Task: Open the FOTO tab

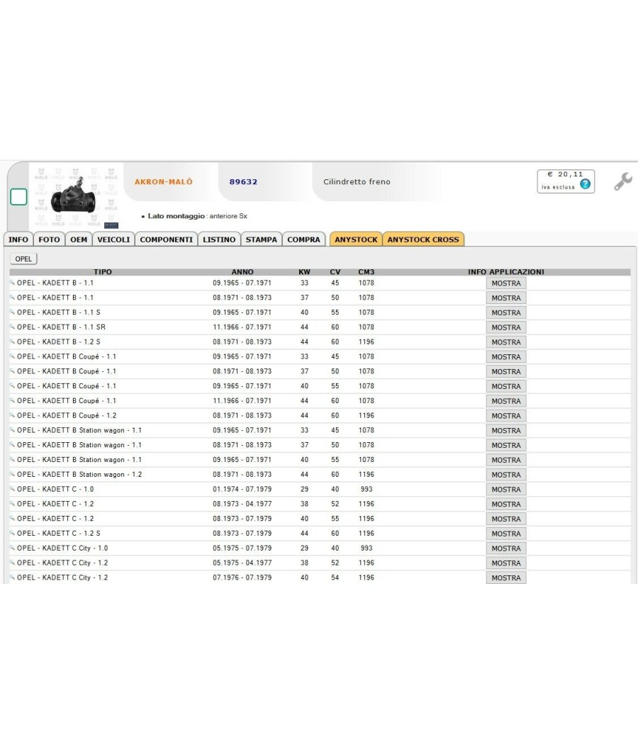Action: click(x=50, y=239)
